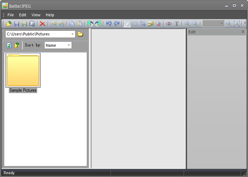Viewport: 248px width, 177px height.
Task: Close the BetterJPEG window
Action: click(x=242, y=6)
